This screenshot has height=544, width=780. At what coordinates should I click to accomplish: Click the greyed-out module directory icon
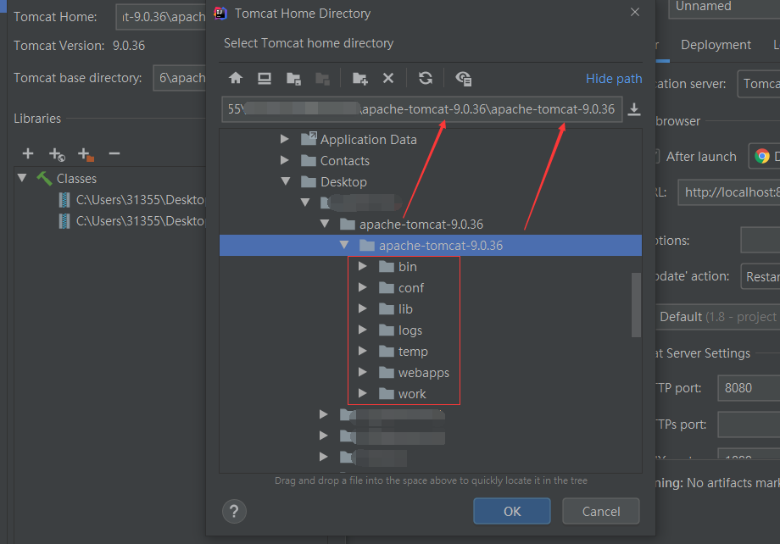[x=322, y=79]
